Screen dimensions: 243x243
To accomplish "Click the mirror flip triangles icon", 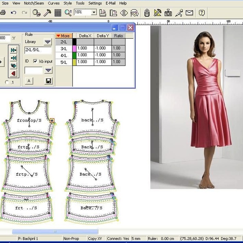I will pos(124,13).
